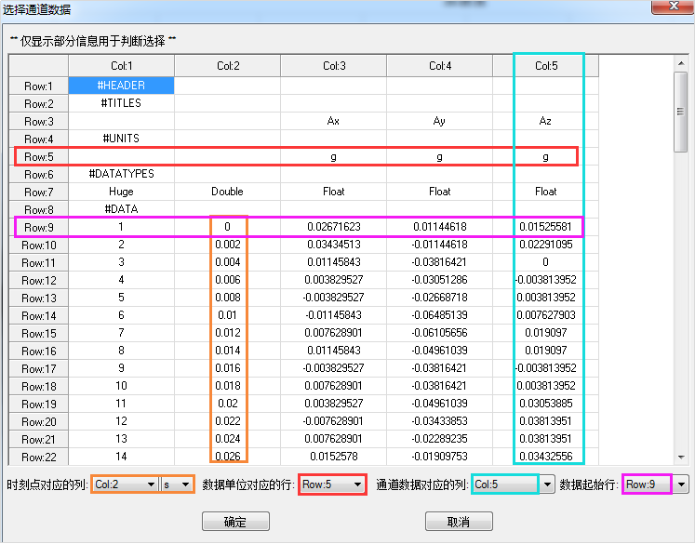Click the -0.02668718 cell
695x544 pixels.
[439, 298]
